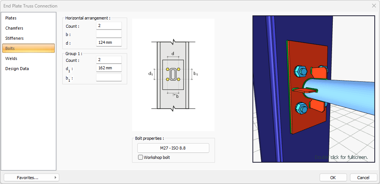Click the 3D connection preview image
Screen dimensions: 380x184
point(314,89)
